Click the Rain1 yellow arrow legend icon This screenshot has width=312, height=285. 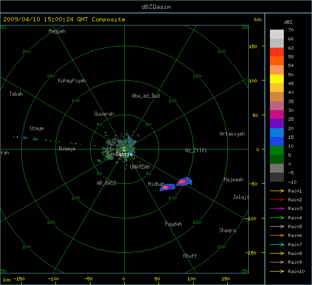coord(277,191)
